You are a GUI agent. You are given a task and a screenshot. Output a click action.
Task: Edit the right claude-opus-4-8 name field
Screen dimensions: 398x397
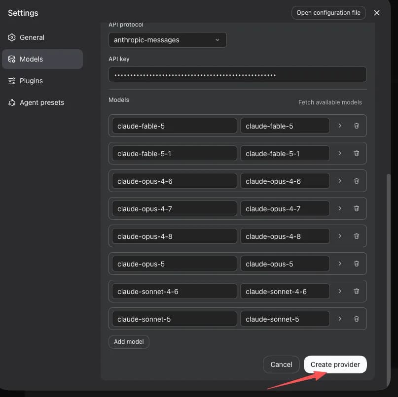(x=285, y=236)
